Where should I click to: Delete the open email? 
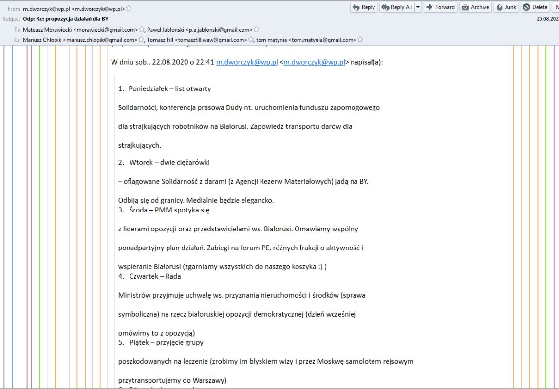535,7
